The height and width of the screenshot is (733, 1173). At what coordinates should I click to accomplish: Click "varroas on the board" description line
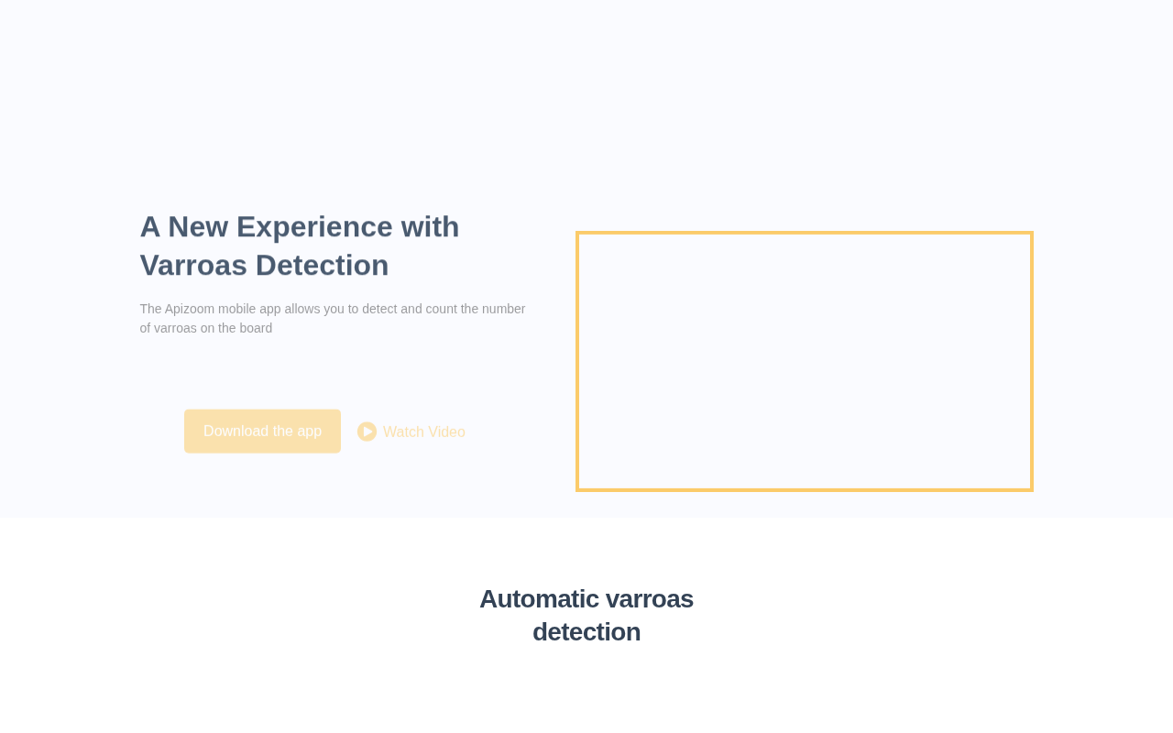[x=213, y=328]
